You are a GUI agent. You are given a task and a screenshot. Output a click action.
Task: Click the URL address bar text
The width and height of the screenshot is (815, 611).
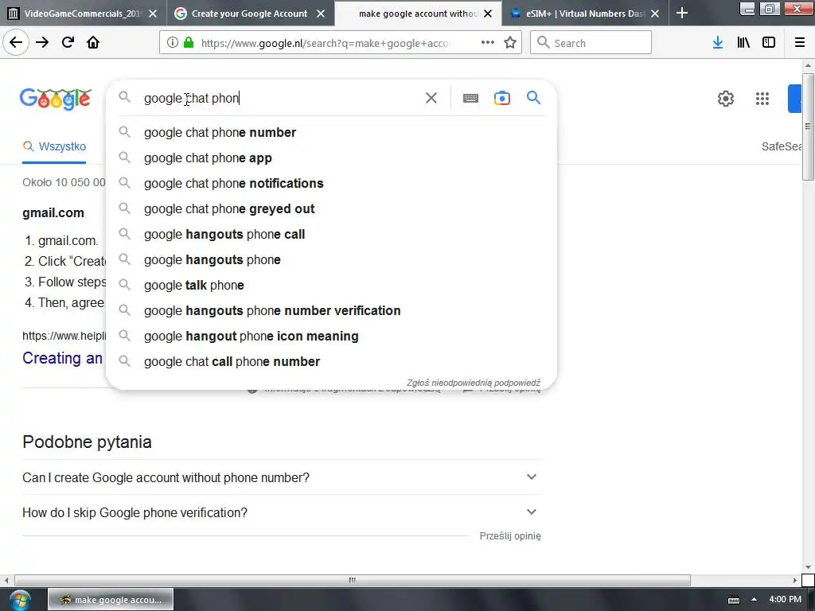pos(325,43)
